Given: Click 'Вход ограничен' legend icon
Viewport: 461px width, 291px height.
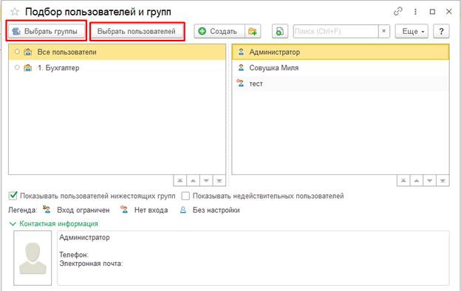Looking at the screenshot, I should [47, 210].
